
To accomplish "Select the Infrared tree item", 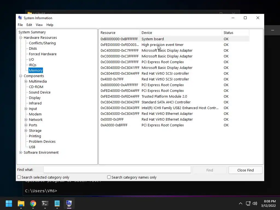I will [x=35, y=103].
